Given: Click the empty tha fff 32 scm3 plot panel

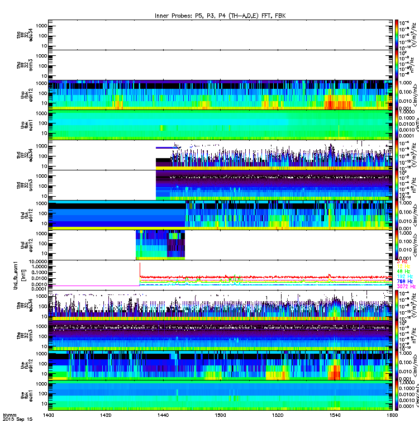Looking at the screenshot, I should pos(220,65).
